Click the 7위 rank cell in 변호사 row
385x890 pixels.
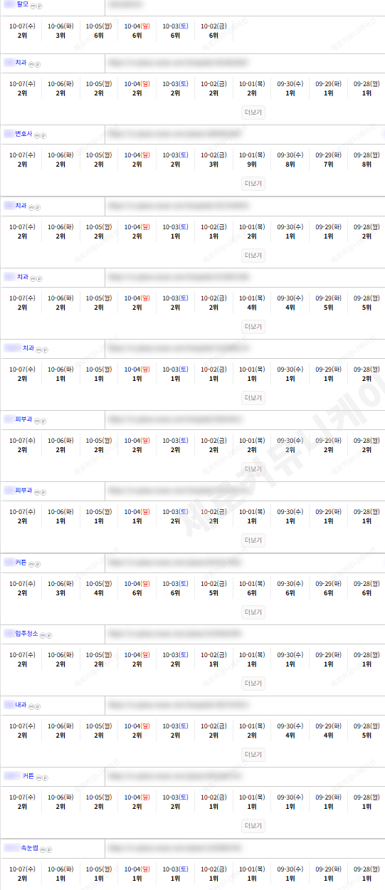click(328, 164)
